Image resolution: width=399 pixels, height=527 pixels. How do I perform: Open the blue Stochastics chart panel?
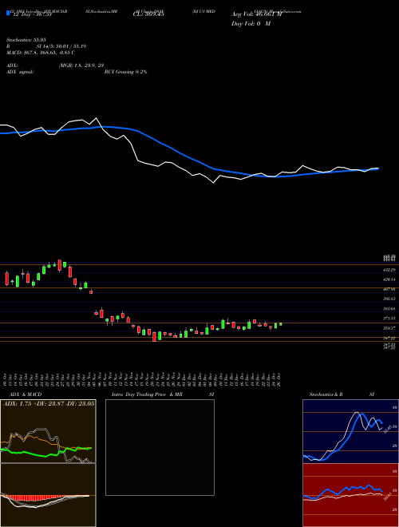pos(350,431)
